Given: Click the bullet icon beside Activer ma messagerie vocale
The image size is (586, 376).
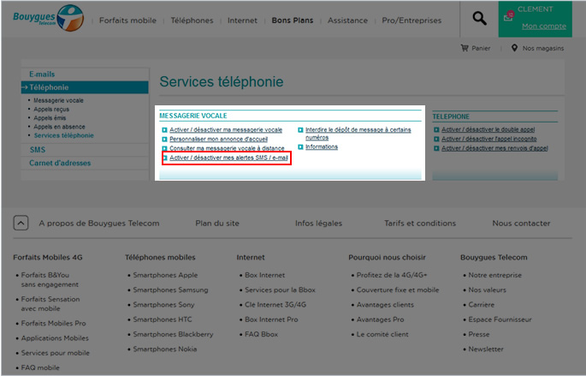Looking at the screenshot, I should (164, 130).
